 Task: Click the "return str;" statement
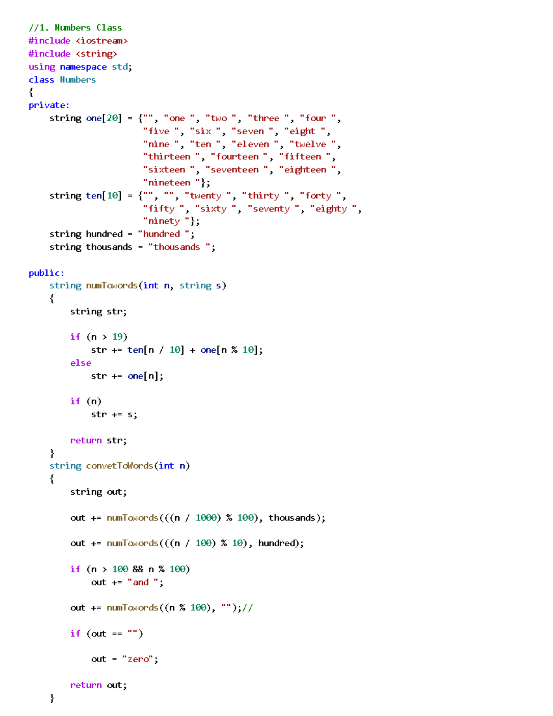pyautogui.click(x=98, y=440)
